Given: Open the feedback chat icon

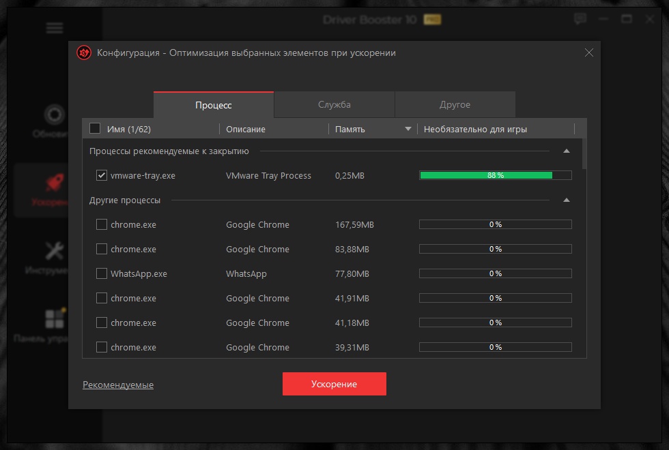Looking at the screenshot, I should 580,18.
